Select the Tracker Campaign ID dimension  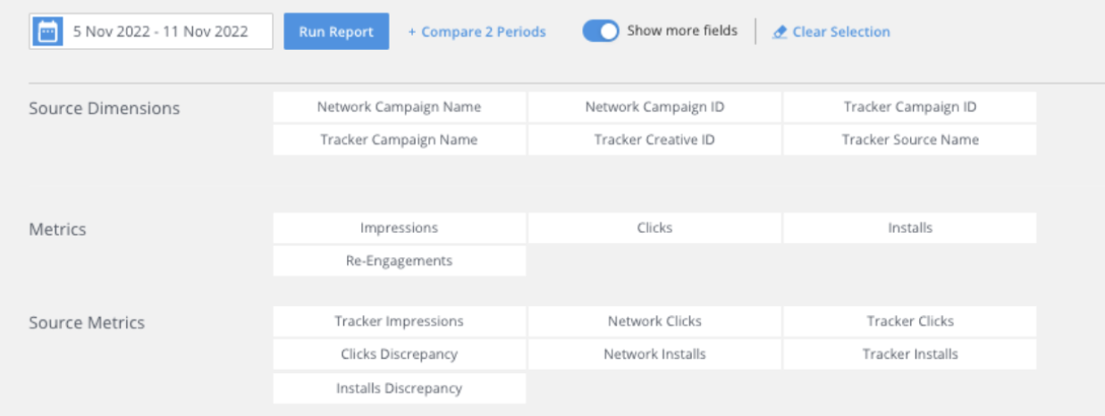click(910, 107)
